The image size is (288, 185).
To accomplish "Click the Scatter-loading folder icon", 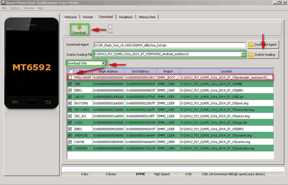I will click(251, 55).
